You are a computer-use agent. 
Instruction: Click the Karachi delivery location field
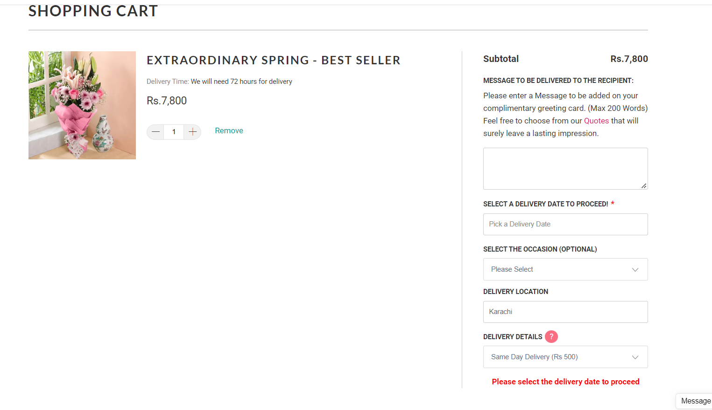click(565, 312)
